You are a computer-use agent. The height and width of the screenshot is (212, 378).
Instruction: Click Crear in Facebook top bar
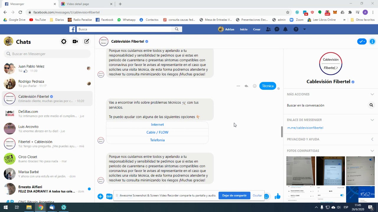pyautogui.click(x=257, y=29)
